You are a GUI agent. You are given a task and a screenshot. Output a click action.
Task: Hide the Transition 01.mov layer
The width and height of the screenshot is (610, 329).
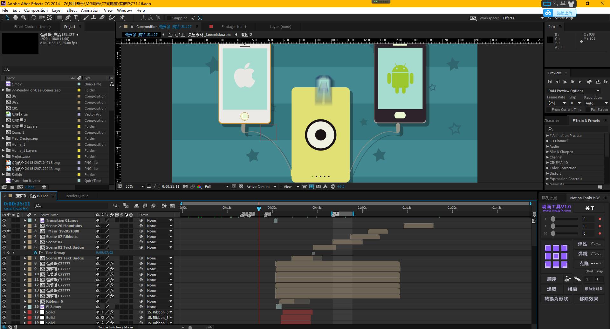click(4, 220)
